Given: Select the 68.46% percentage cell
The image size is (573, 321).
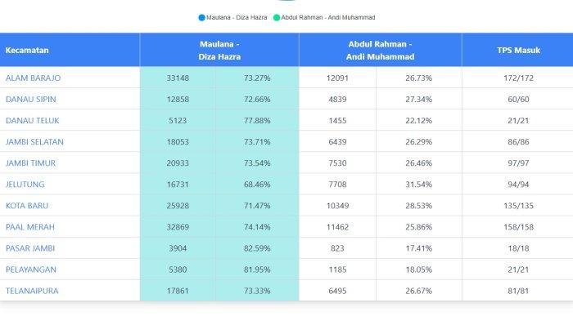Looking at the screenshot, I should [x=257, y=185].
